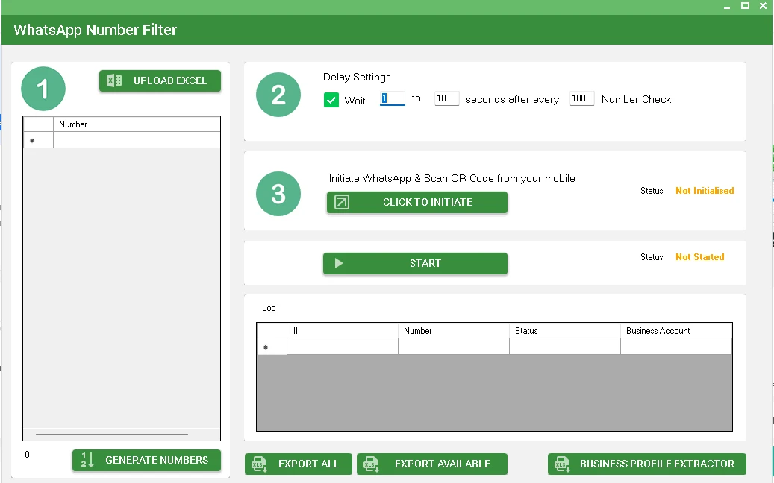The width and height of the screenshot is (774, 483).
Task: Maximize the WhatsApp Number Filter window
Action: click(745, 6)
